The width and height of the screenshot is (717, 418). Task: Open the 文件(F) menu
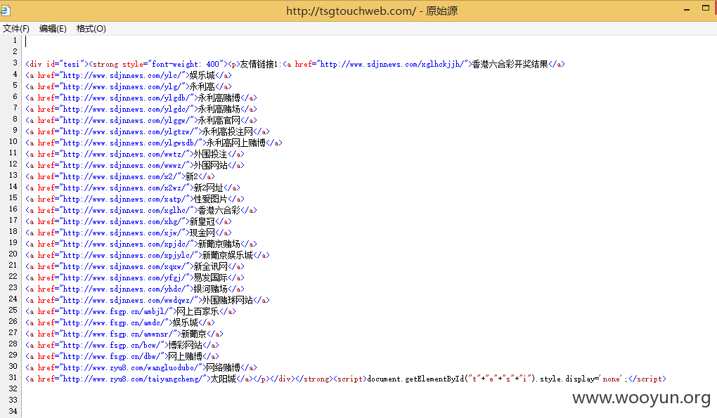pyautogui.click(x=16, y=29)
